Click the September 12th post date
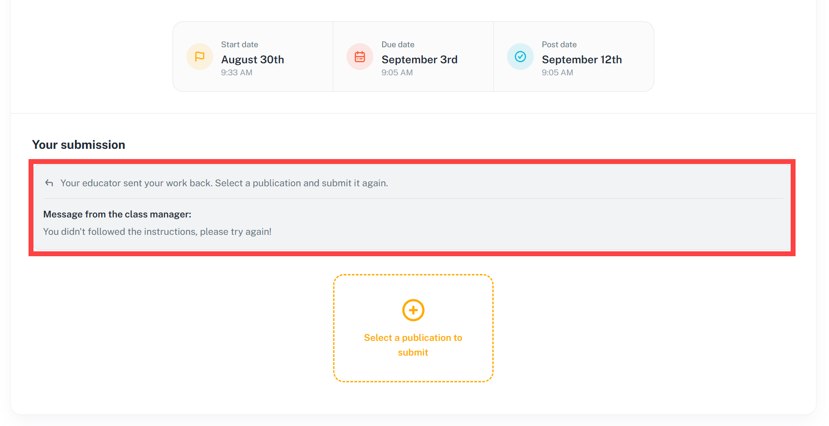This screenshot has width=829, height=426. tap(582, 60)
